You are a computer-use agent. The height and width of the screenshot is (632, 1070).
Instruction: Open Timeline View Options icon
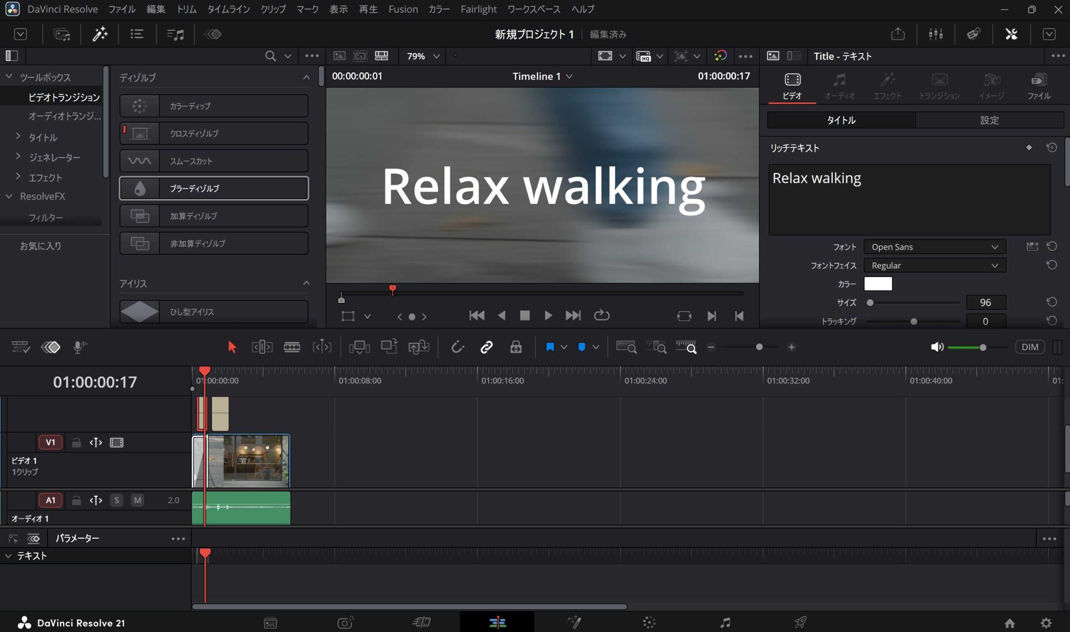click(20, 347)
